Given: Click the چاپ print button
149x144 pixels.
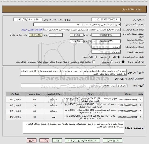Looking at the screenshot, I should click(x=57, y=140).
